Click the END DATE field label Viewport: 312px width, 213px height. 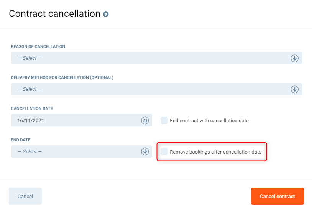[x=20, y=140]
